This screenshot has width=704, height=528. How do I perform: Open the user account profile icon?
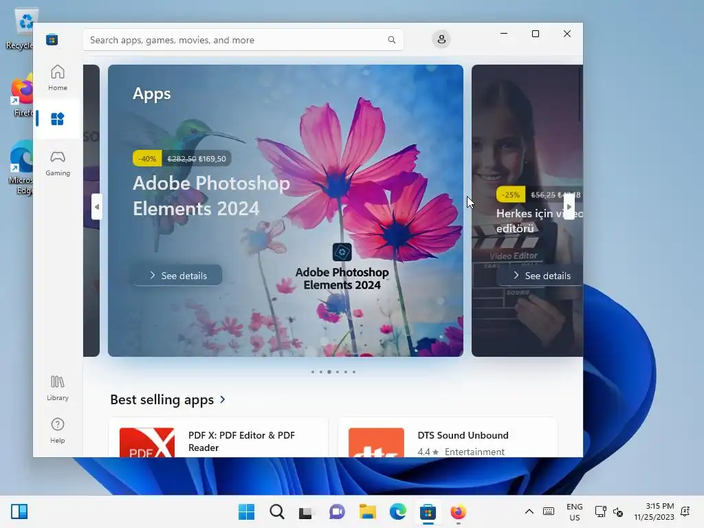(441, 39)
